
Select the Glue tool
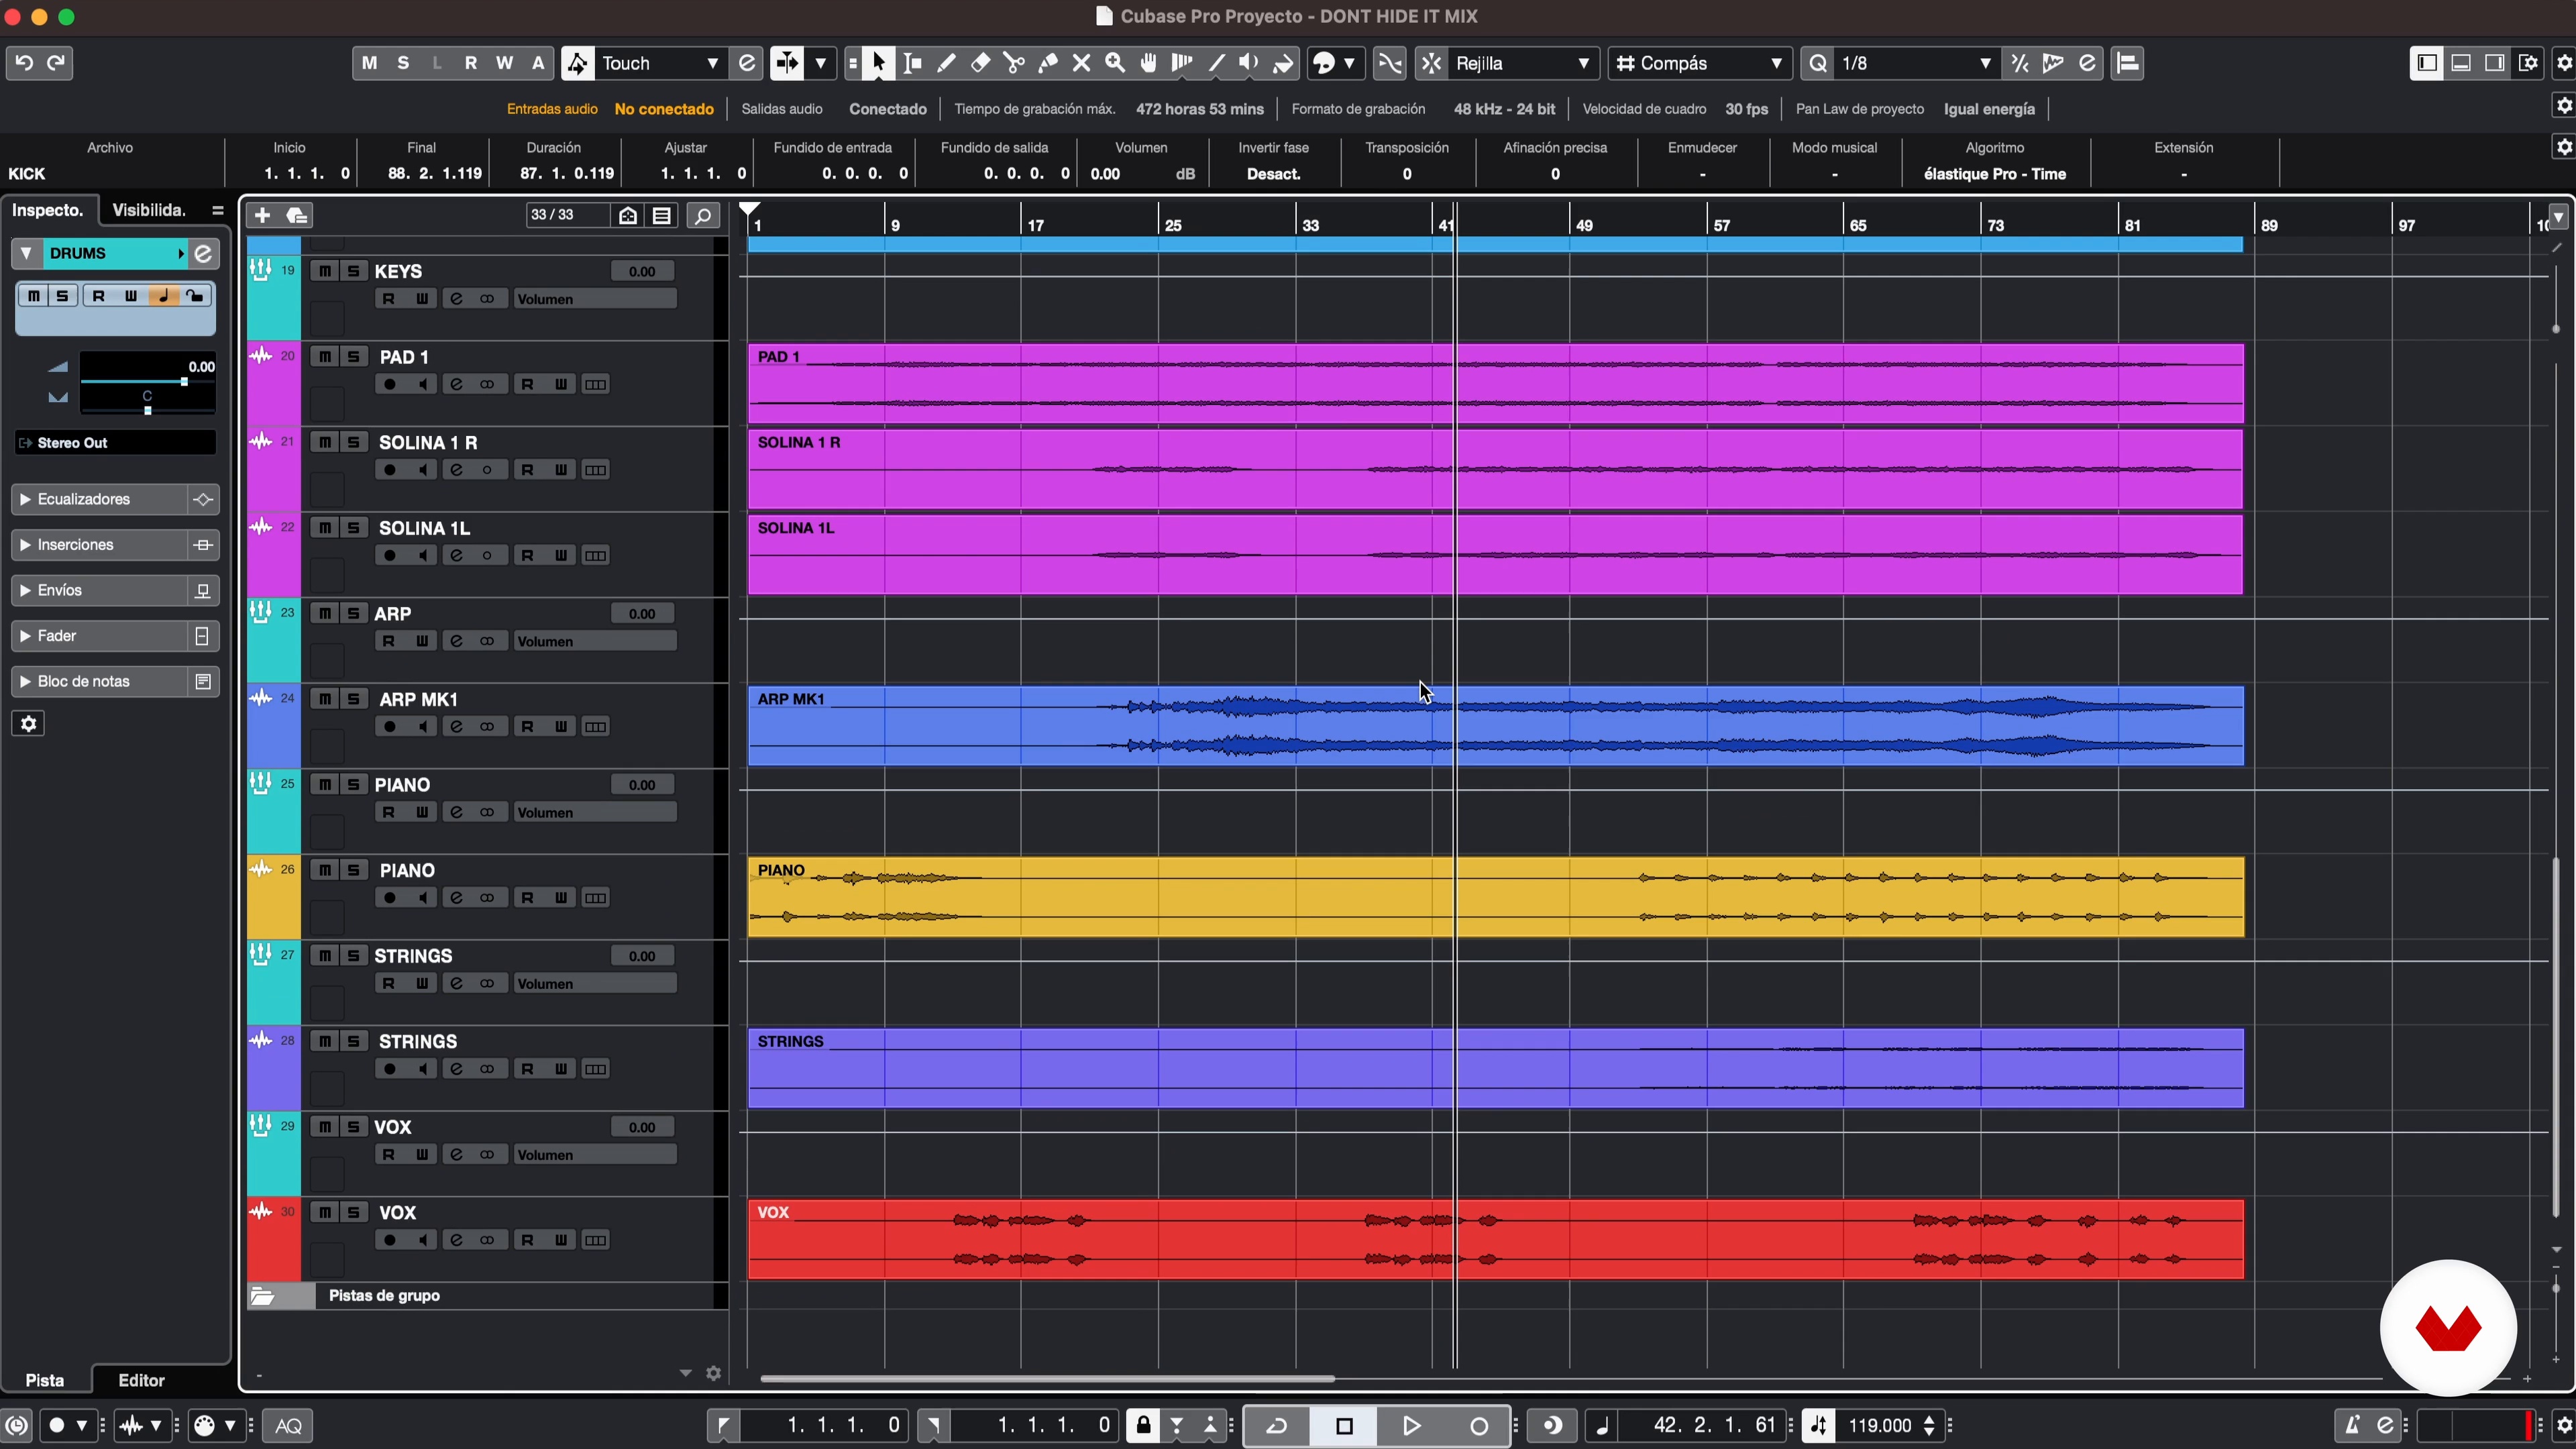tap(1048, 63)
